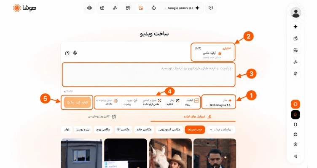This screenshot has height=168, width=317.
Task: Open video creation icon in right sidebar
Action: tap(296, 38)
